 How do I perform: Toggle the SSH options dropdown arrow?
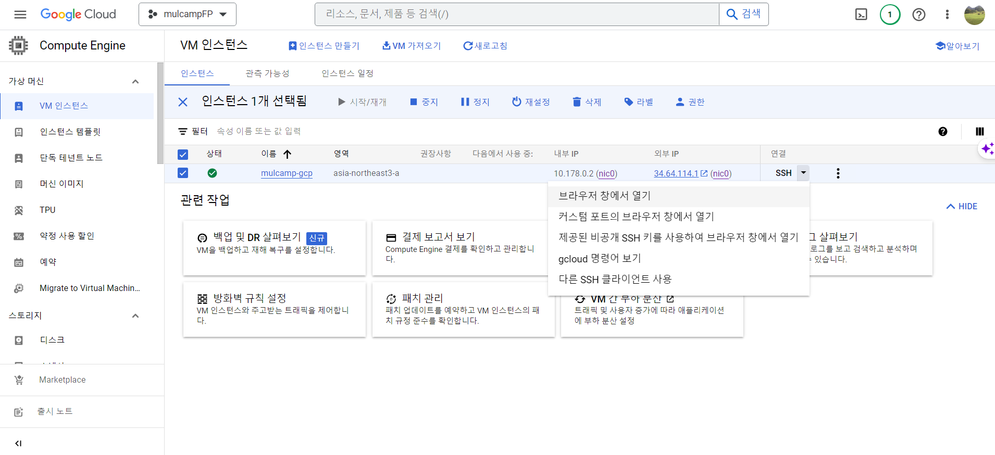click(x=803, y=173)
